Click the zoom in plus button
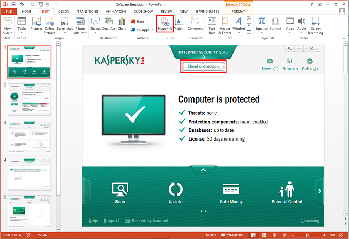 [x=324, y=235]
